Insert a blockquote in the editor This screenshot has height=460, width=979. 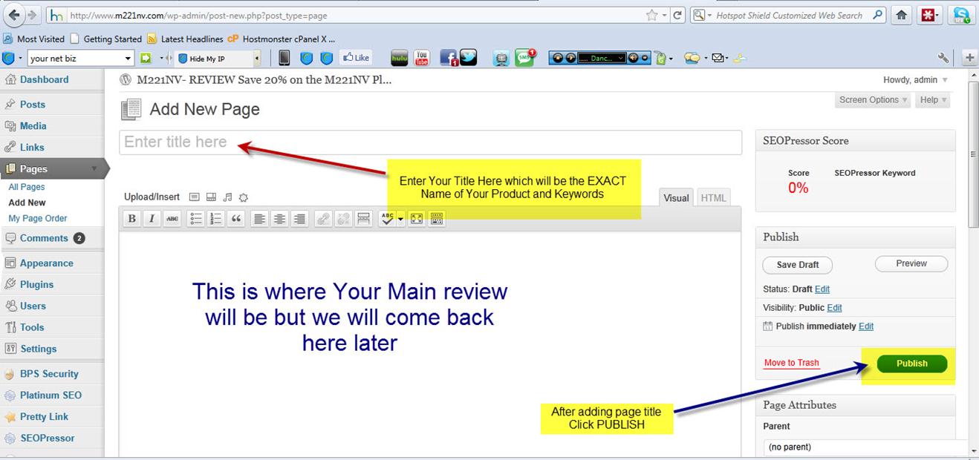coord(236,219)
